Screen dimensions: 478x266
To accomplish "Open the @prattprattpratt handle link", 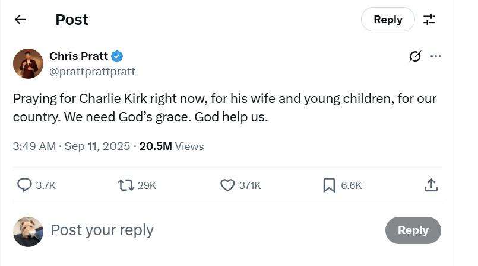I will click(92, 72).
